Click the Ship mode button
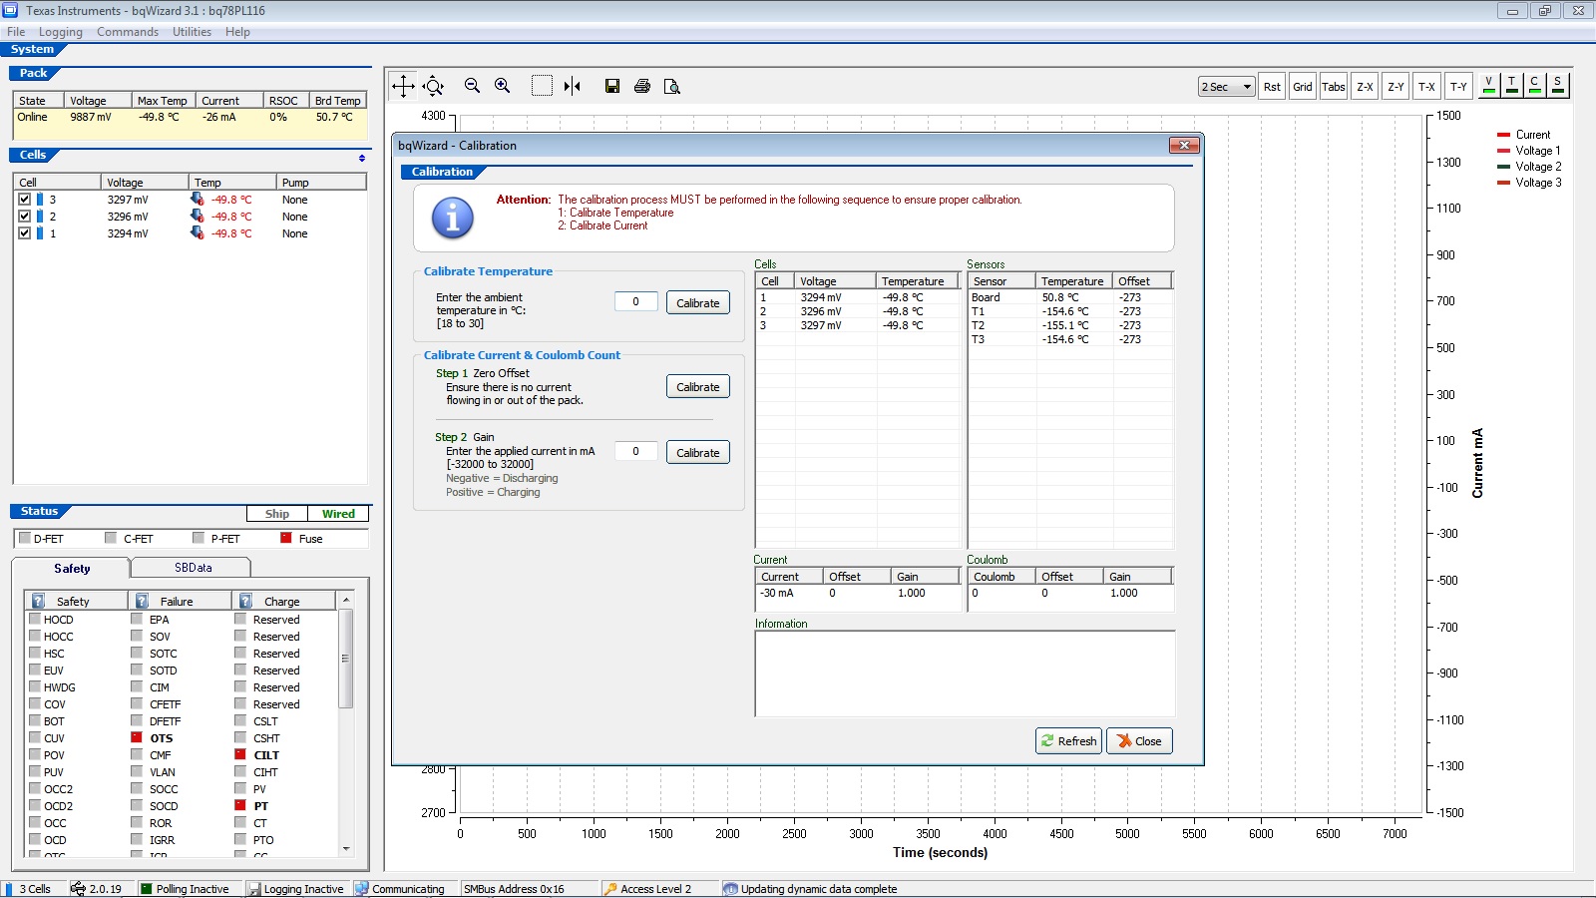The height and width of the screenshot is (898, 1596). click(277, 514)
